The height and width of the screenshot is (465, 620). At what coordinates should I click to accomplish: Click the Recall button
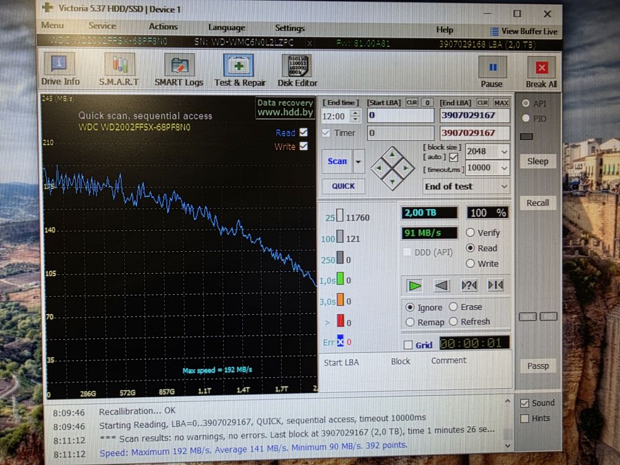click(538, 203)
